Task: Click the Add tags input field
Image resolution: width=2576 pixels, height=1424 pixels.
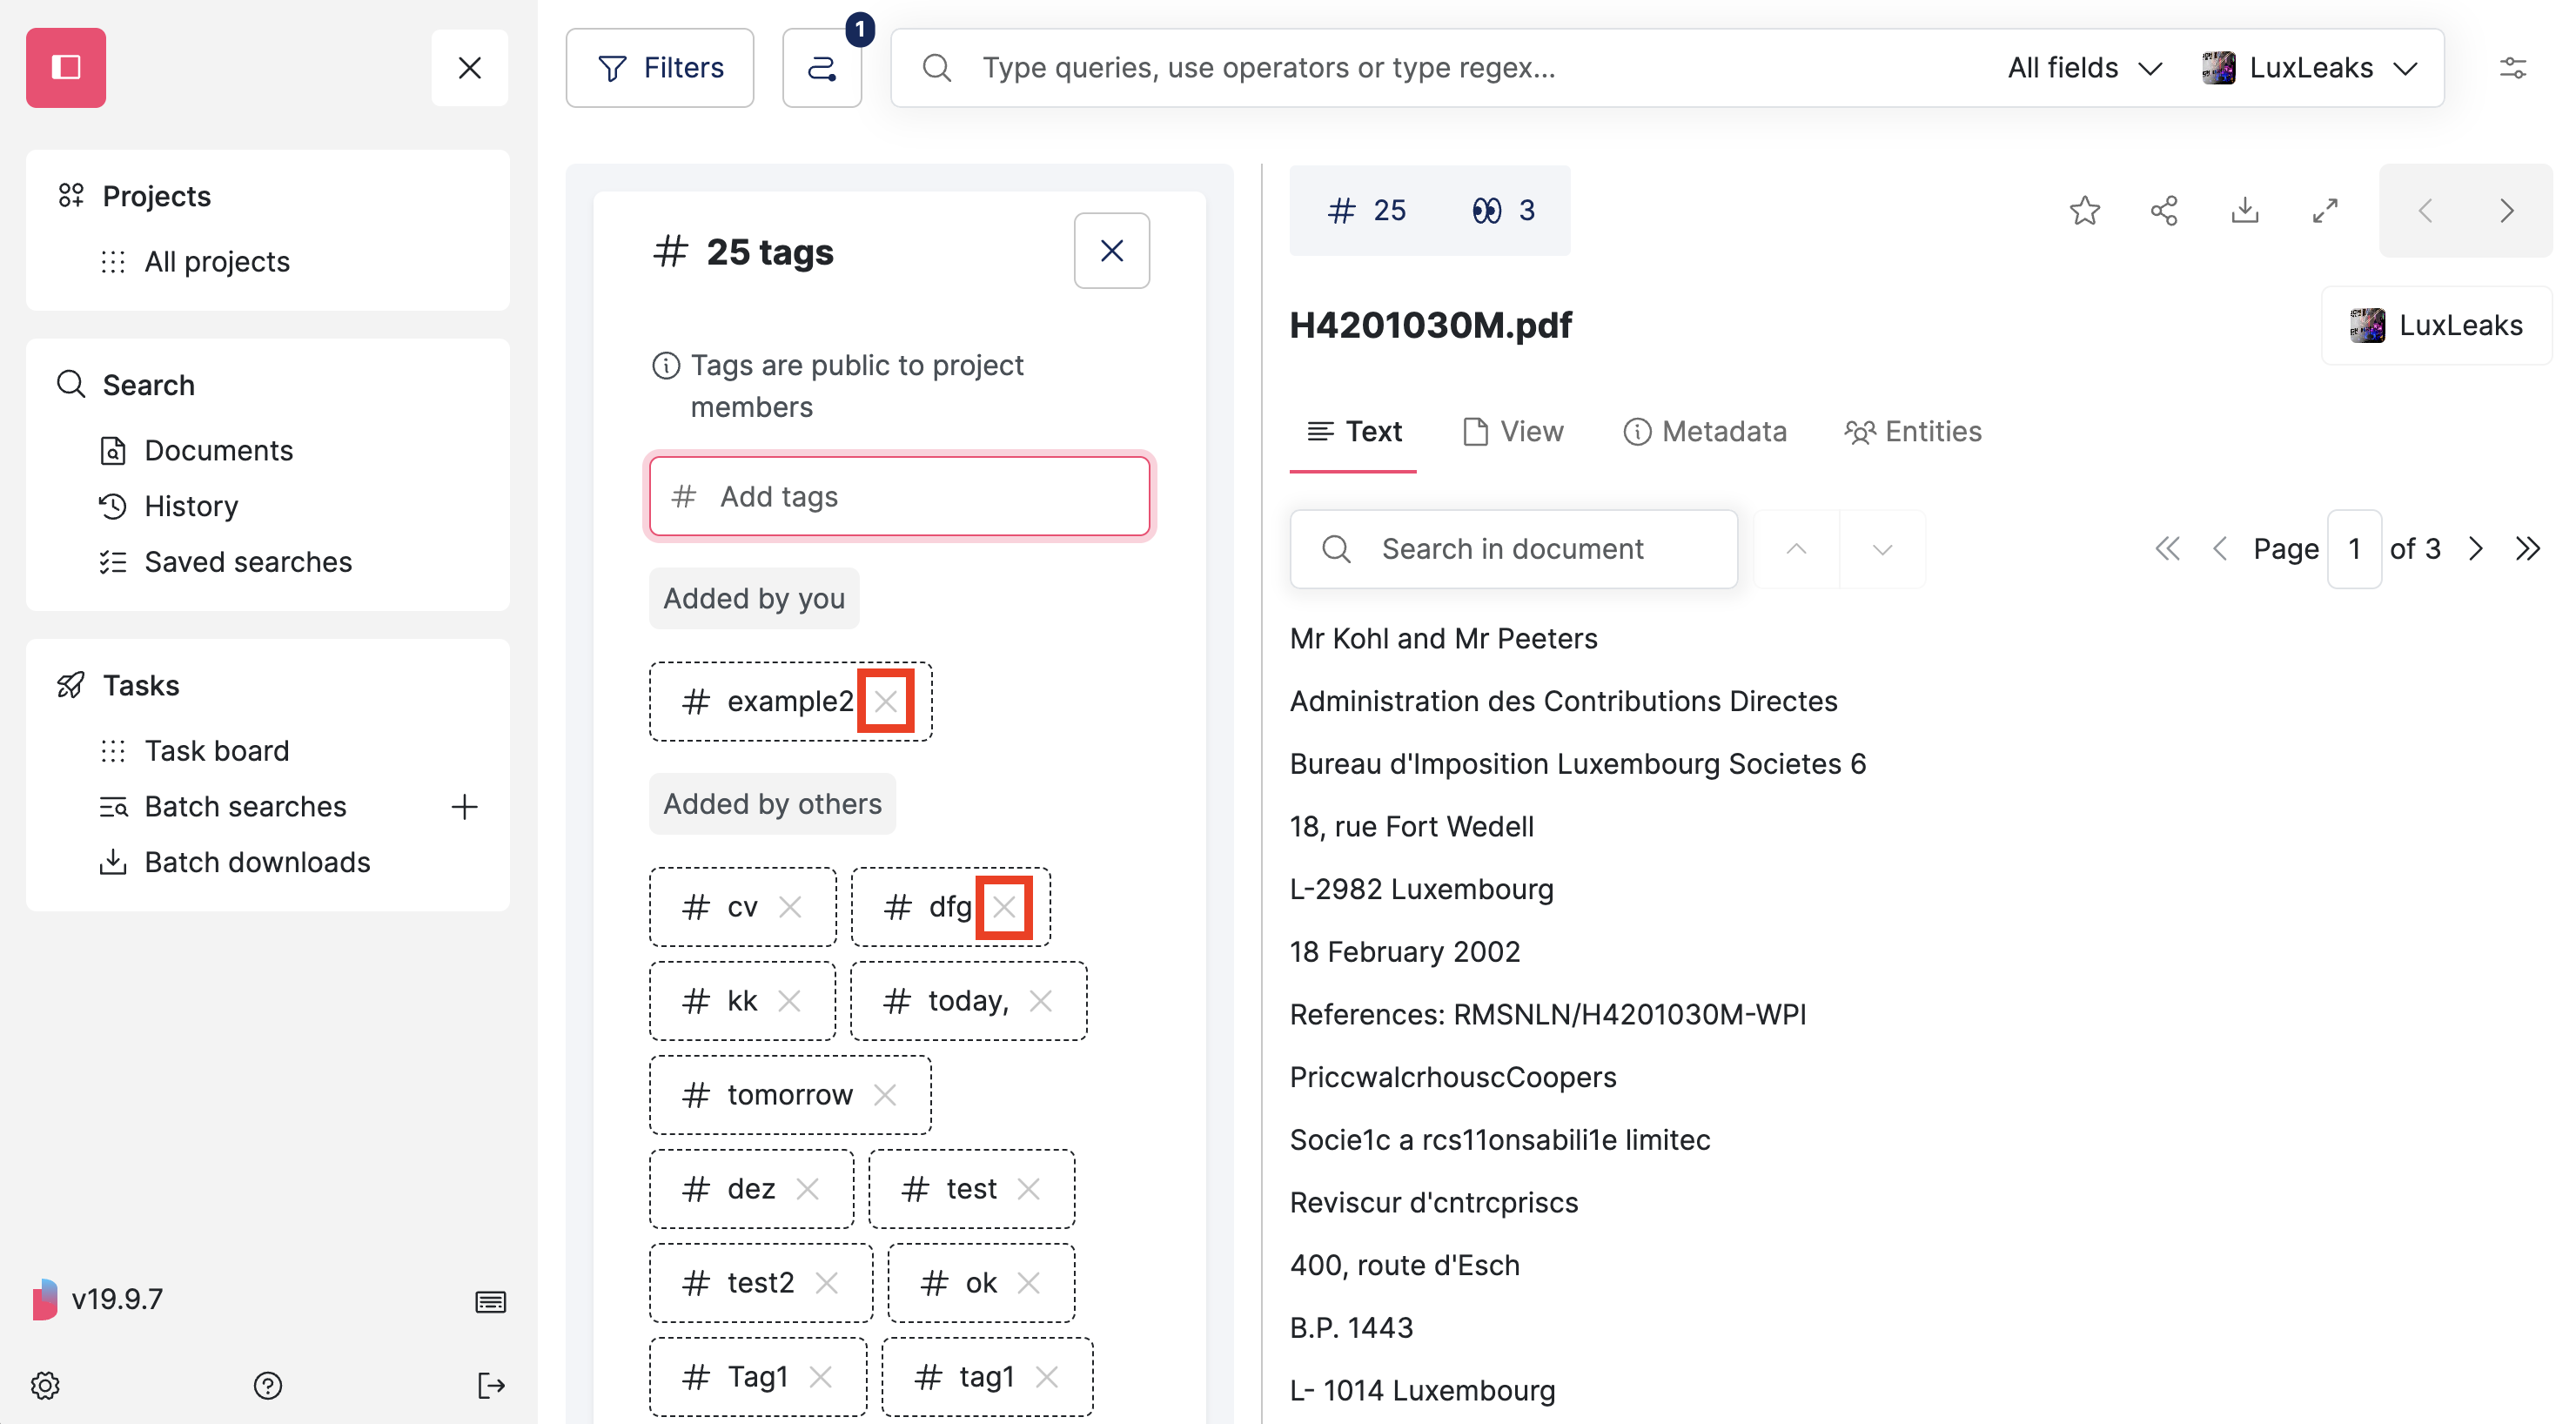Action: click(899, 496)
